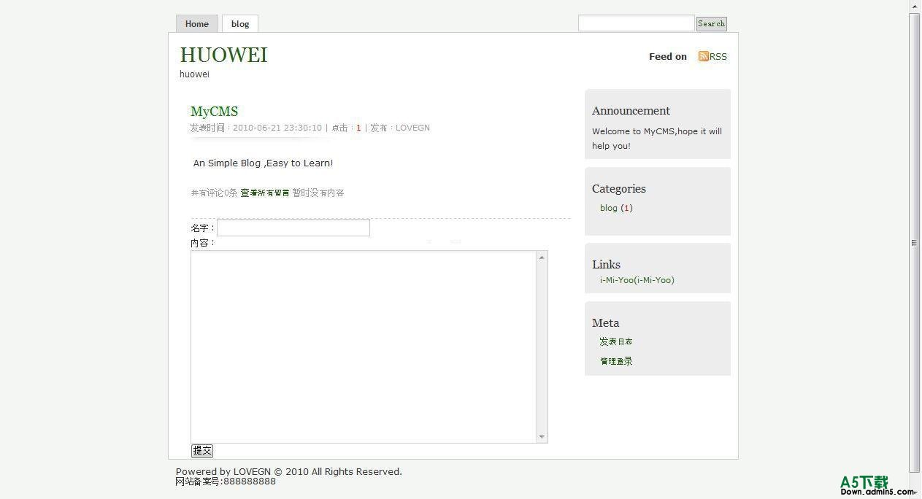922x499 pixels.
Task: Open the HUOWEI site title
Action: (x=223, y=55)
